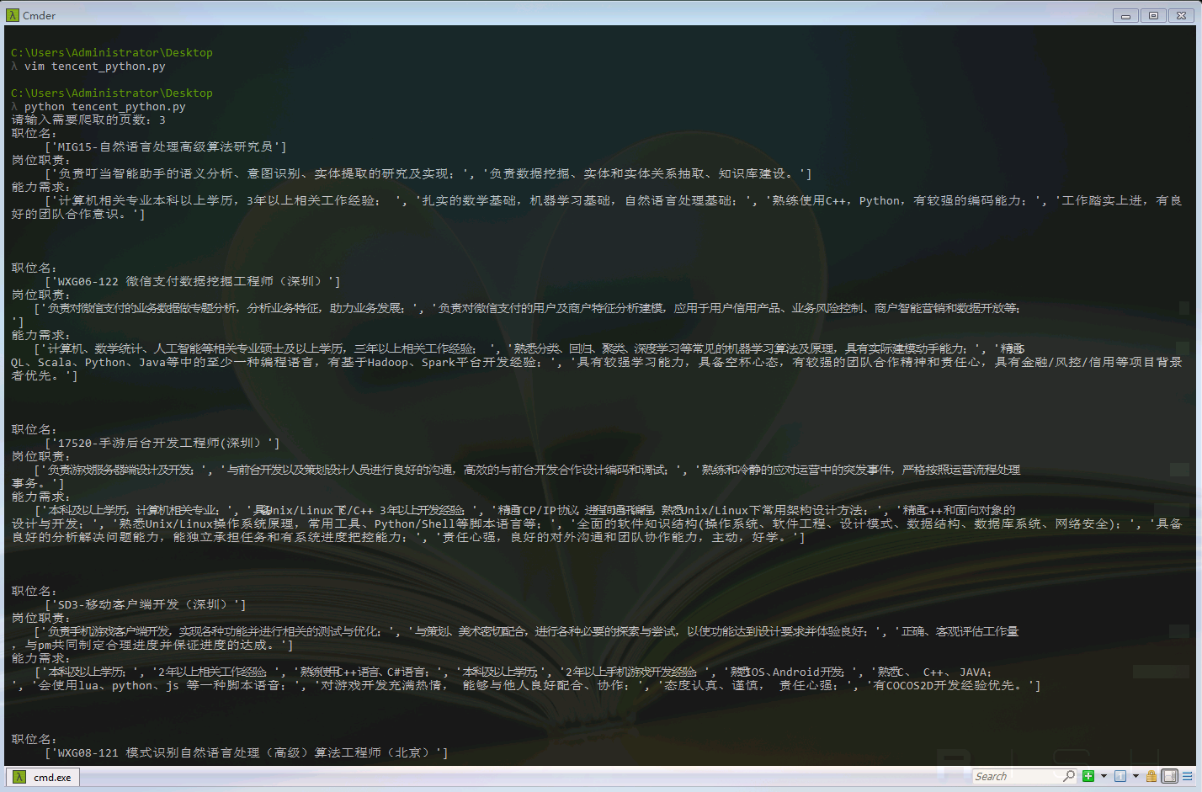Open the new console dropdown arrow

[1104, 776]
